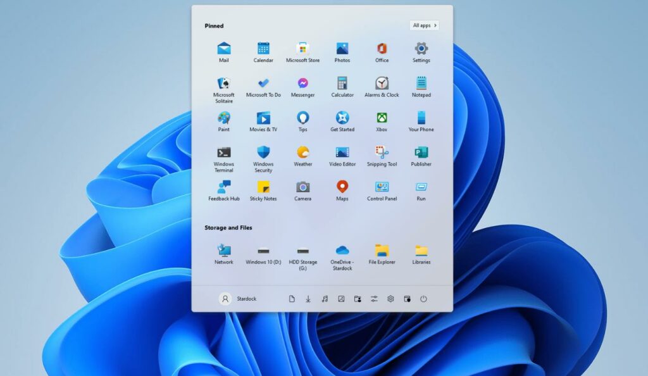
Task: Open Windows Security
Action: pyautogui.click(x=263, y=159)
